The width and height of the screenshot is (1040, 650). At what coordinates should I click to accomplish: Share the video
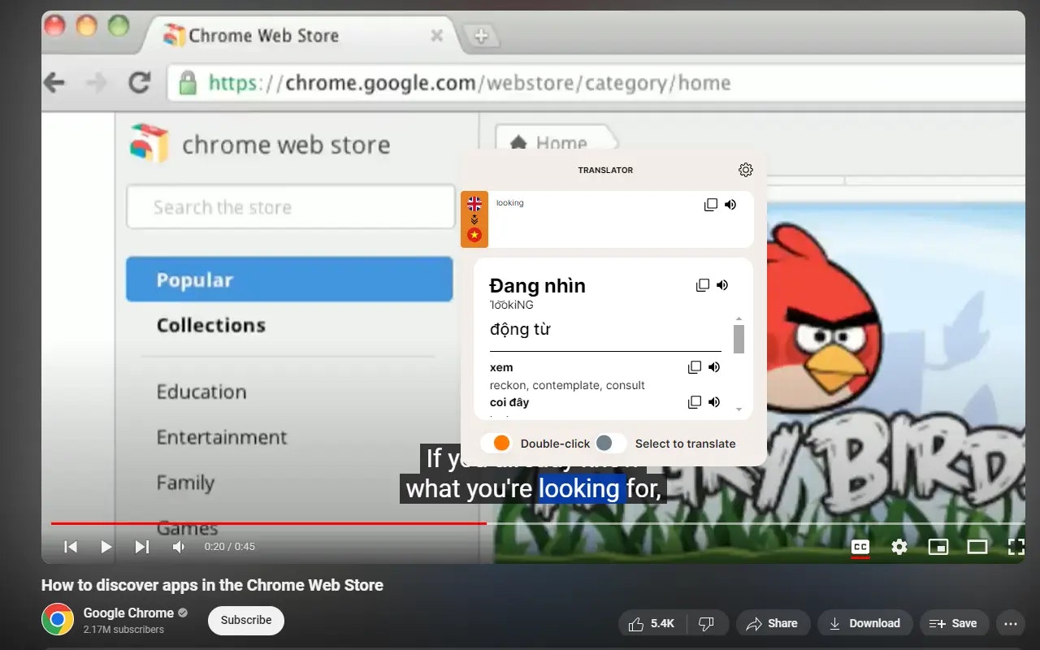[x=773, y=623]
